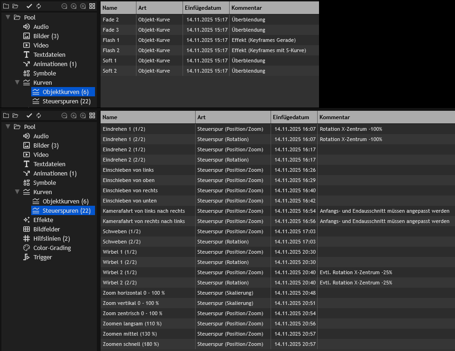Click the circled plus icon in the lower pool toolbar

(x=83, y=115)
